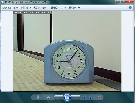Viewport: 135px width, 103px height.
Task: Go to the previous photo
Action: 58,97
